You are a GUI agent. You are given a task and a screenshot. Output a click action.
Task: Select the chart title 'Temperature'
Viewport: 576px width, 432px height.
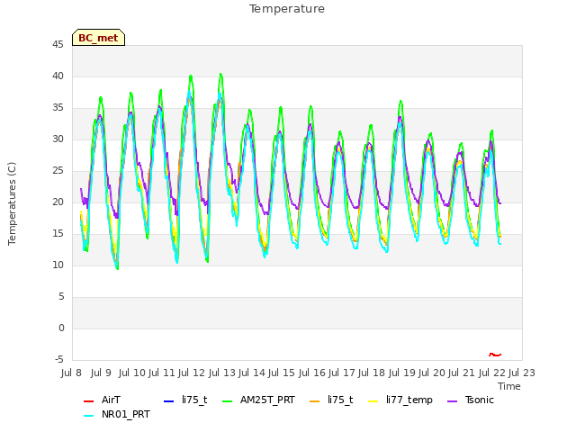click(x=287, y=9)
